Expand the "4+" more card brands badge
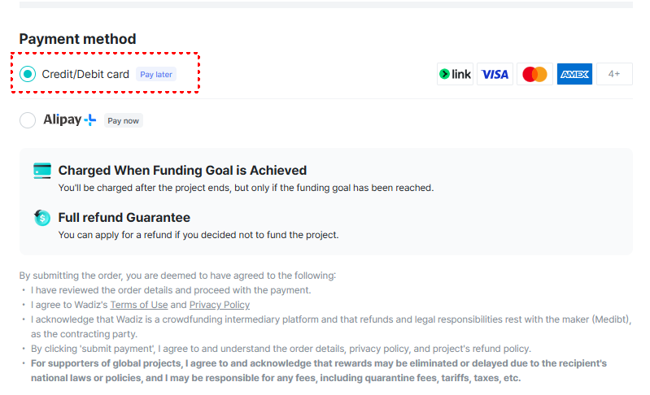The image size is (650, 395). [614, 74]
